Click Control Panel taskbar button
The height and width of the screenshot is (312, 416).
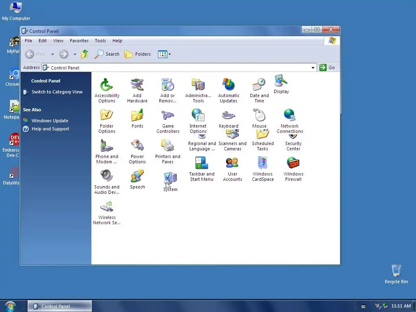tap(60, 306)
